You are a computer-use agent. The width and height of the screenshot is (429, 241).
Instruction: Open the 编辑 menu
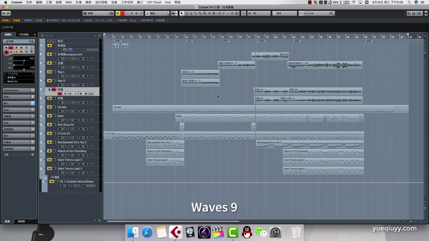tap(39, 2)
